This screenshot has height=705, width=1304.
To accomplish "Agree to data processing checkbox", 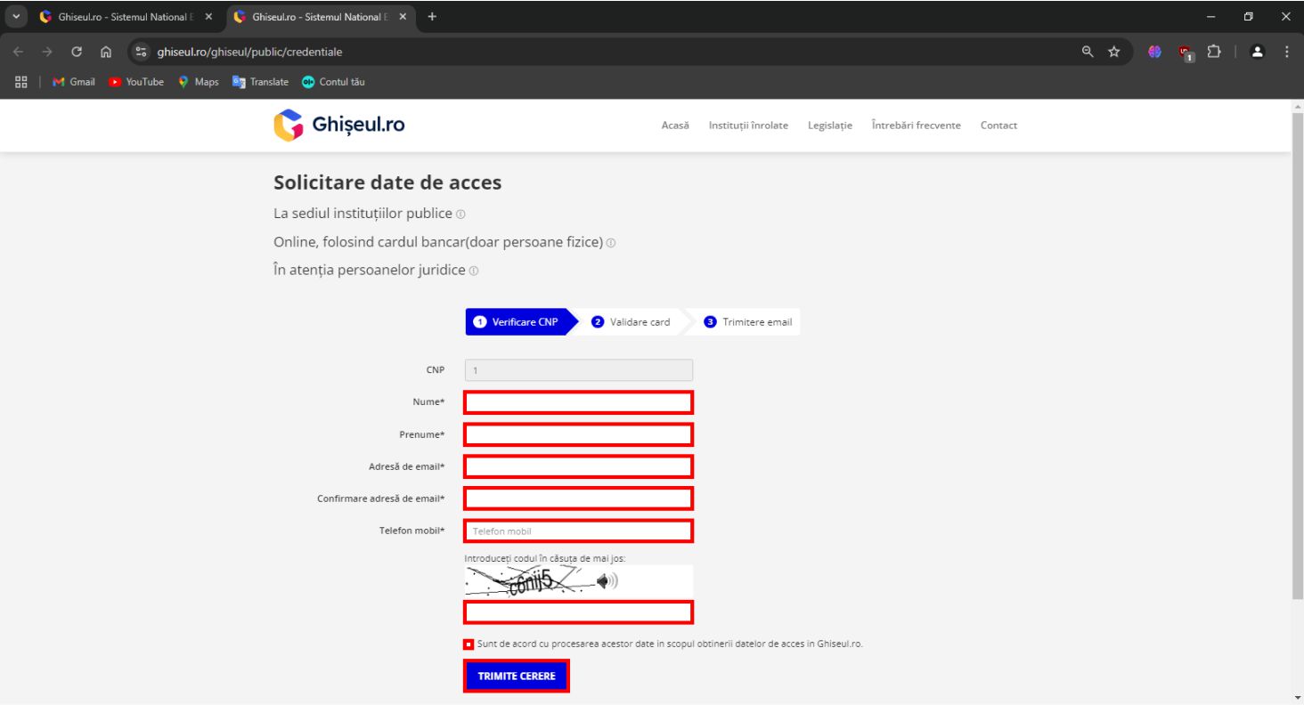I will [x=469, y=644].
